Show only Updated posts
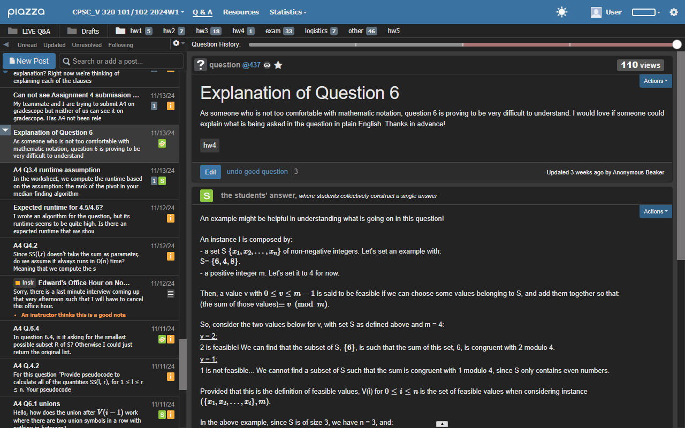 click(55, 45)
